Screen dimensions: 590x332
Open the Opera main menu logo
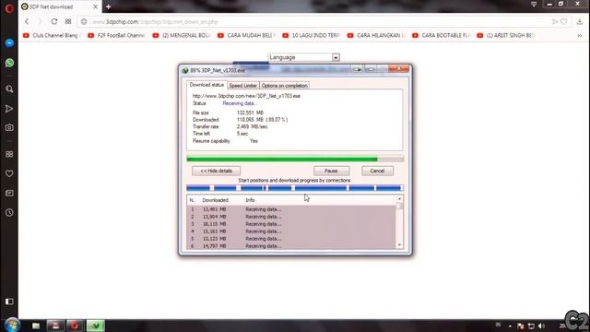pyautogui.click(x=9, y=8)
